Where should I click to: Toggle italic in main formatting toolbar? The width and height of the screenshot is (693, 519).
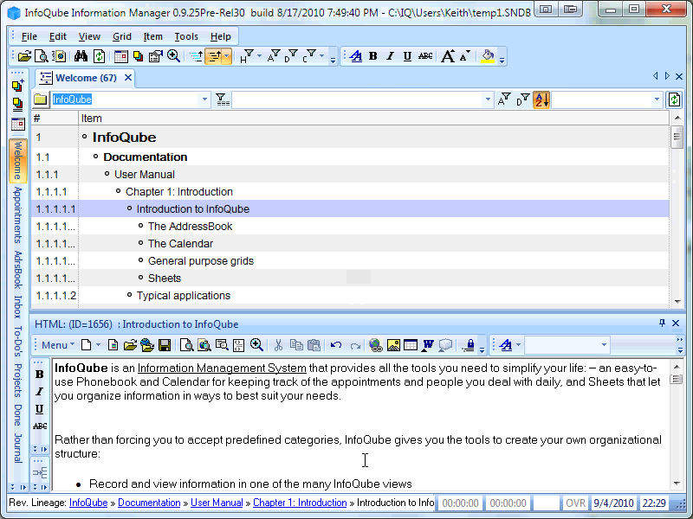point(390,56)
